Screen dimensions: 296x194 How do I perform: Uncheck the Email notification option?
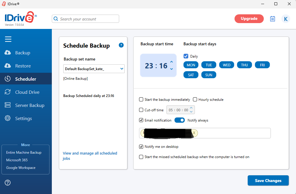pos(141,120)
